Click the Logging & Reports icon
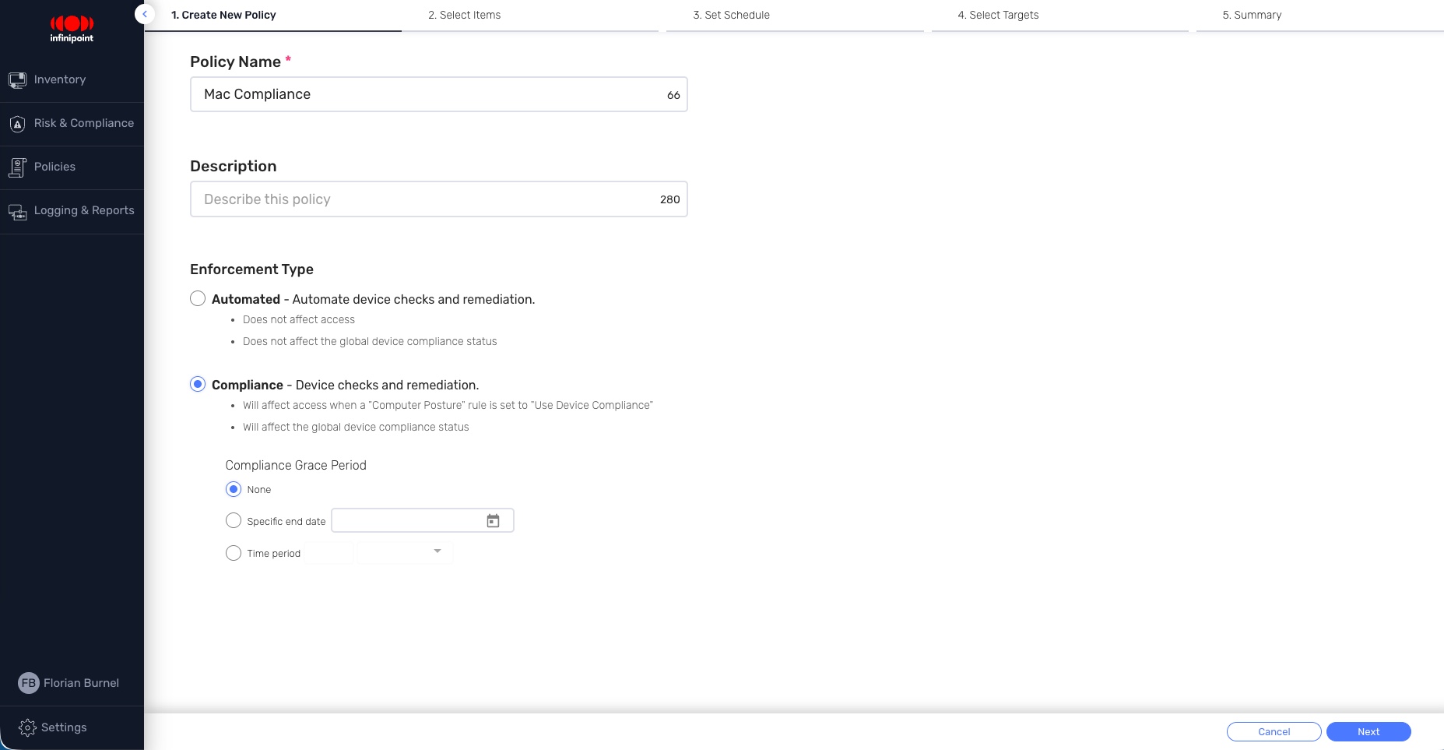Screen dimensions: 1444x750 tap(17, 211)
